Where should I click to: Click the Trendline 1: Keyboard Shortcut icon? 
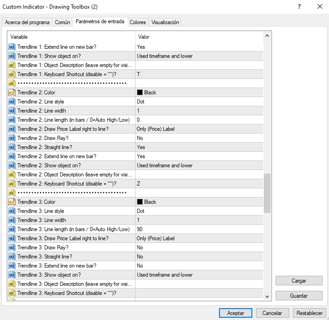[x=12, y=74]
